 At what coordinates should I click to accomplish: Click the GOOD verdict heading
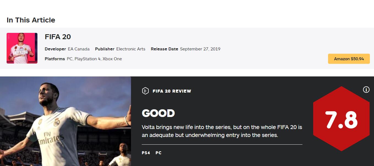(158, 113)
